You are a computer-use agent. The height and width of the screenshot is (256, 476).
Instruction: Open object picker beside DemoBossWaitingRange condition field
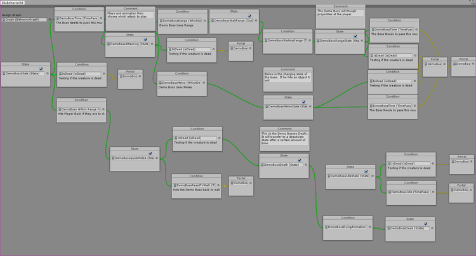pyautogui.click(x=310, y=41)
